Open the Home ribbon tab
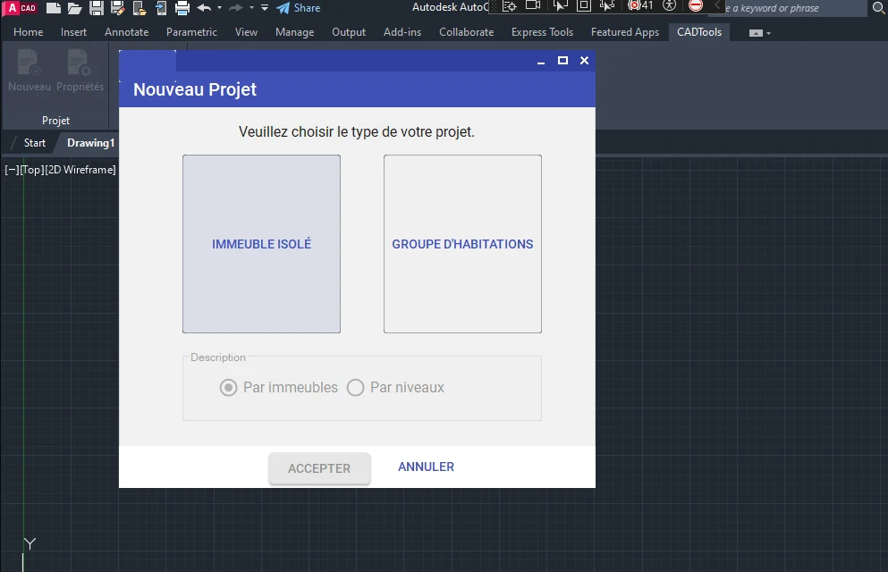Screen dimensions: 888x572 [x=29, y=32]
